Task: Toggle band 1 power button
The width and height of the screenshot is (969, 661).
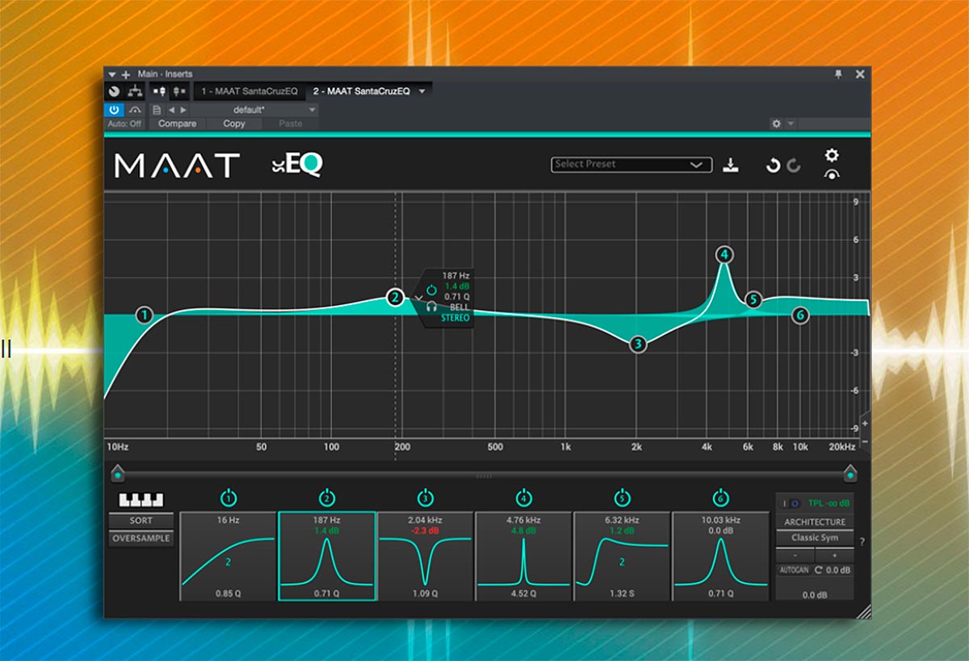Action: (228, 497)
